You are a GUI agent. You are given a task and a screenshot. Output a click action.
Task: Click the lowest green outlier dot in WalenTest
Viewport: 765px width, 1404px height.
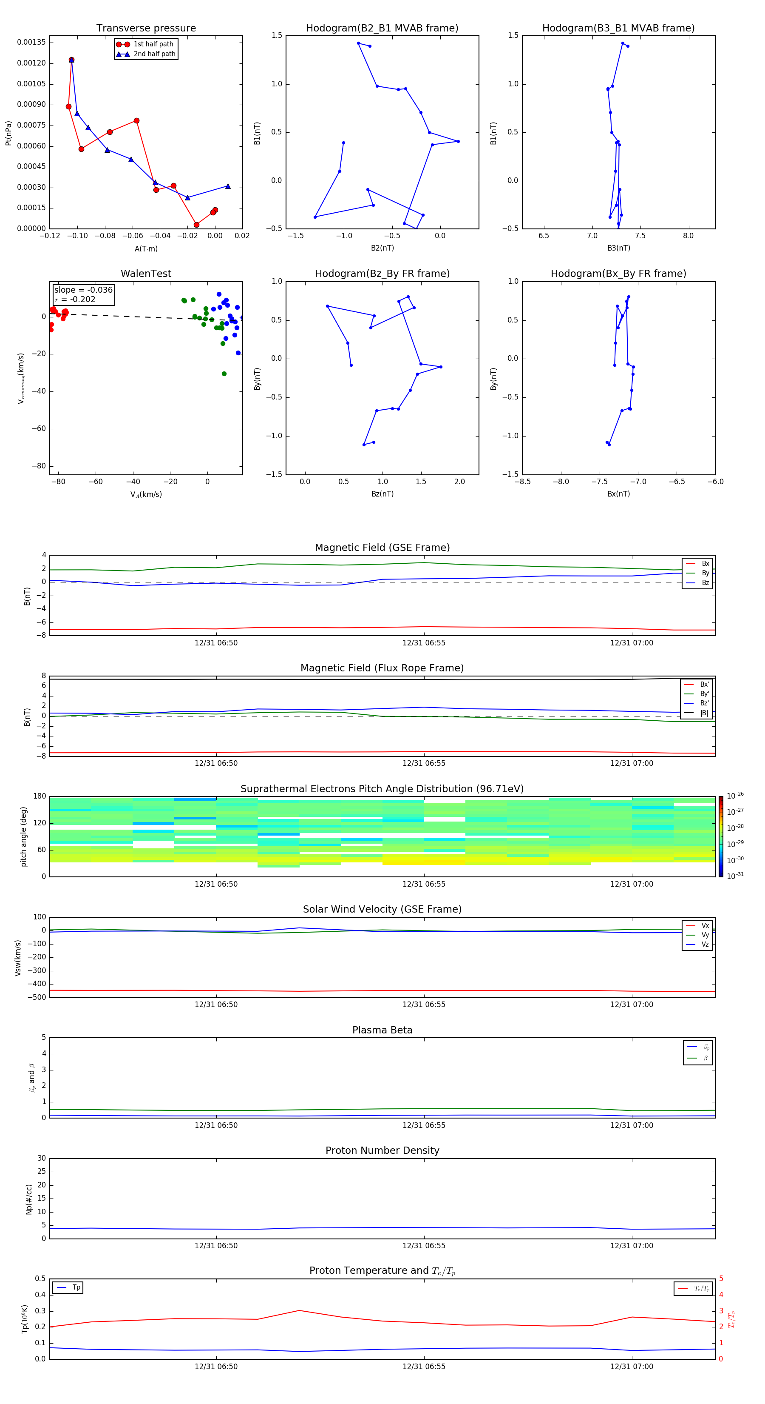(224, 374)
